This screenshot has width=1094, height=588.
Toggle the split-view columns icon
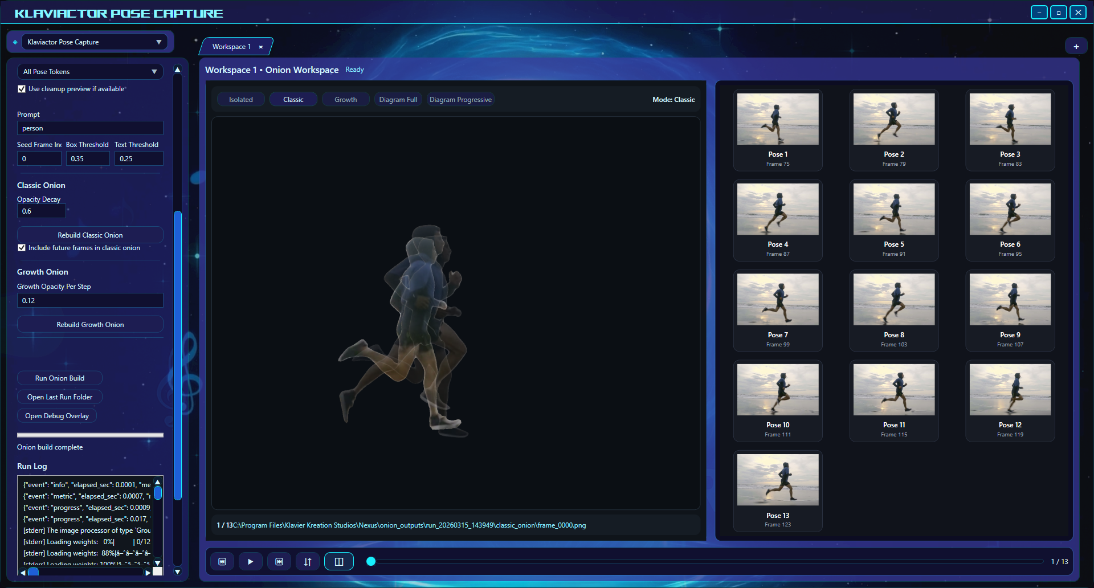(339, 562)
